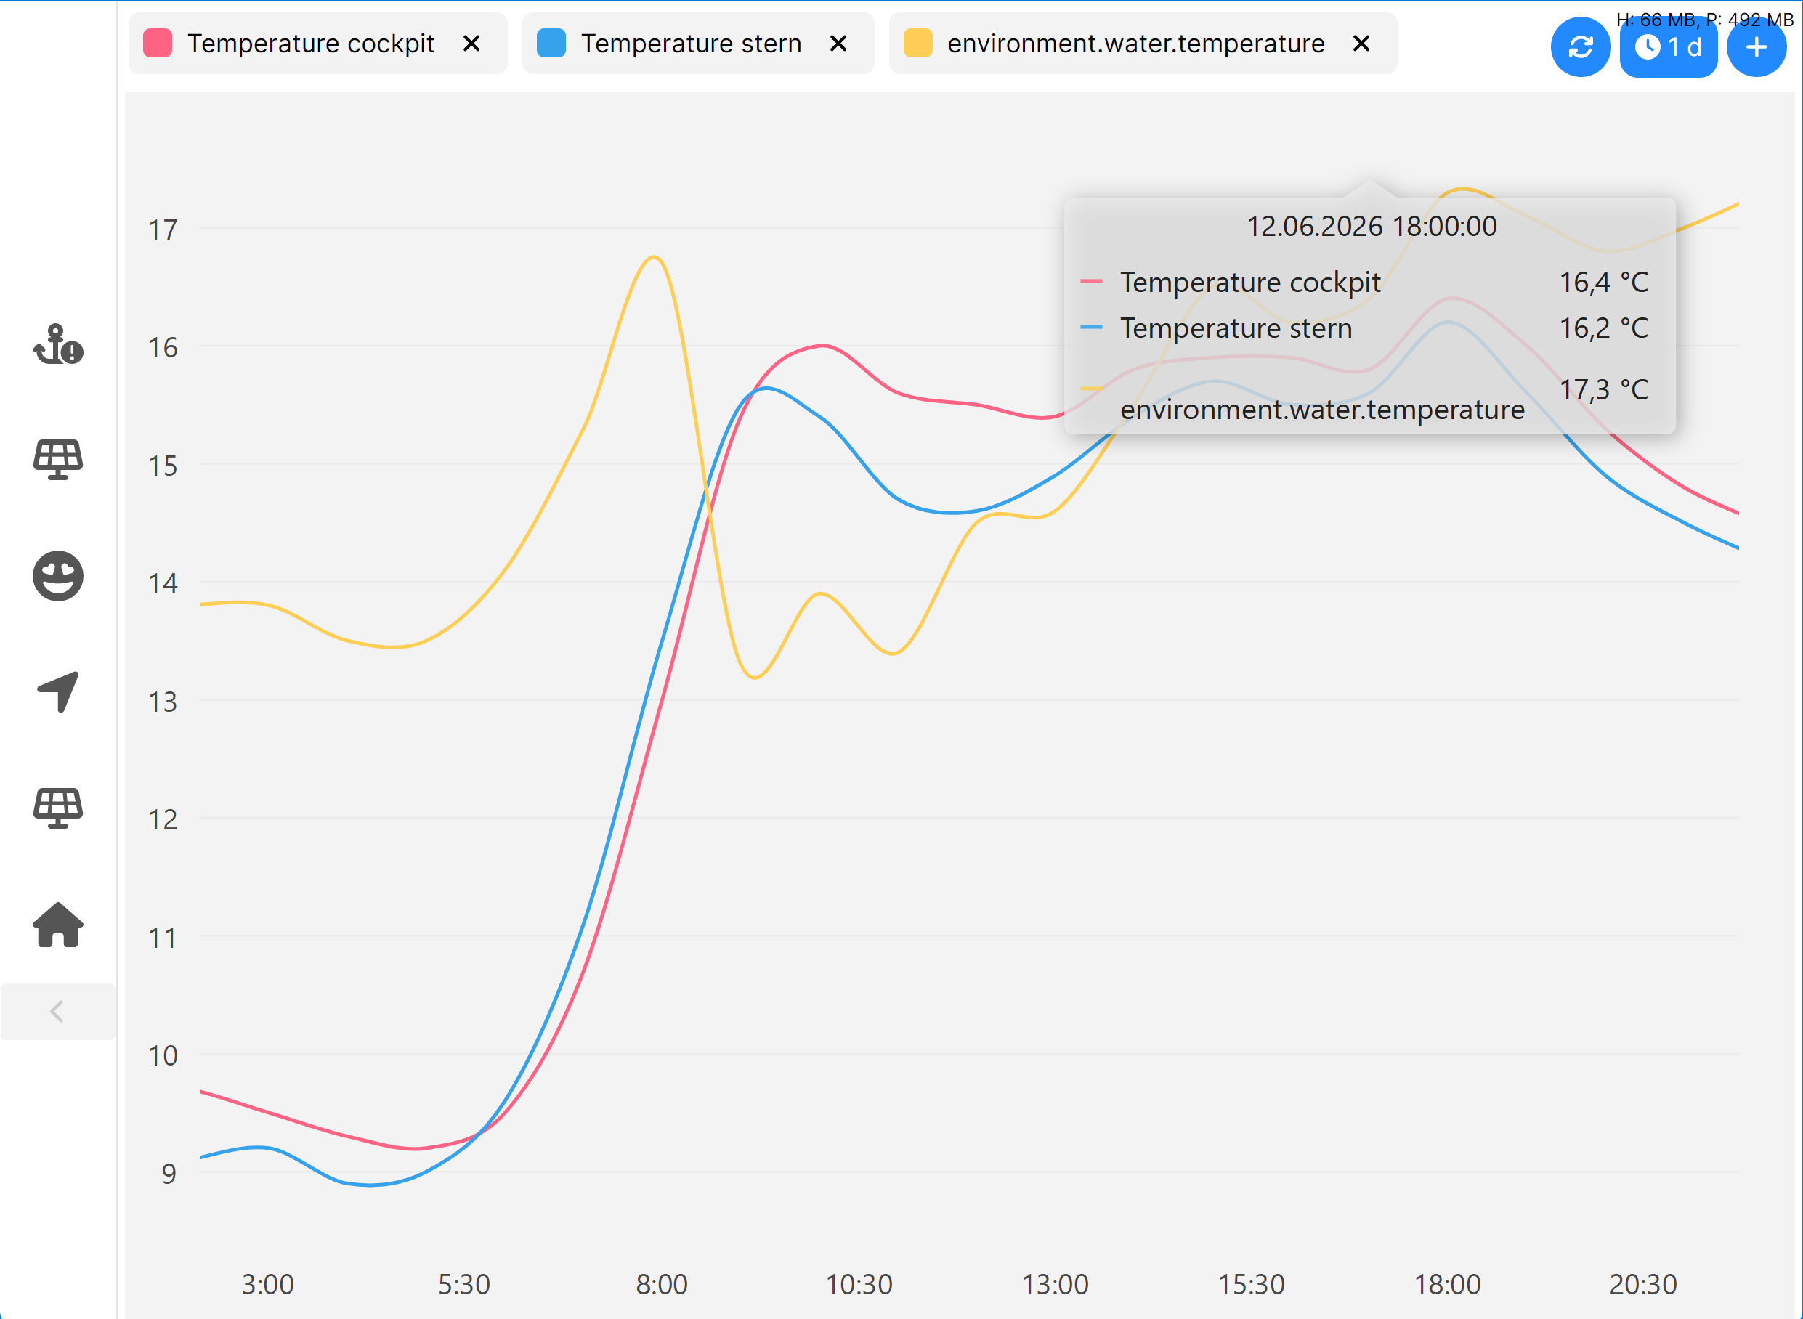Refresh the chart data
The height and width of the screenshot is (1319, 1803).
1580,47
